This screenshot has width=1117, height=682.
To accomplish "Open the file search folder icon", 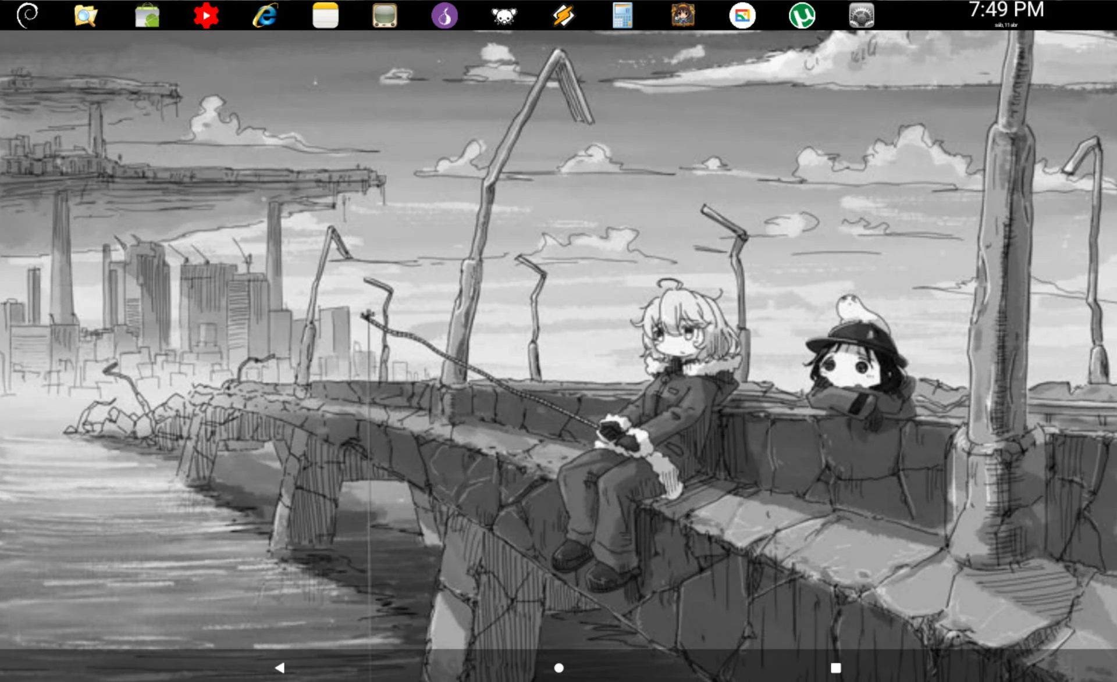I will pos(86,15).
